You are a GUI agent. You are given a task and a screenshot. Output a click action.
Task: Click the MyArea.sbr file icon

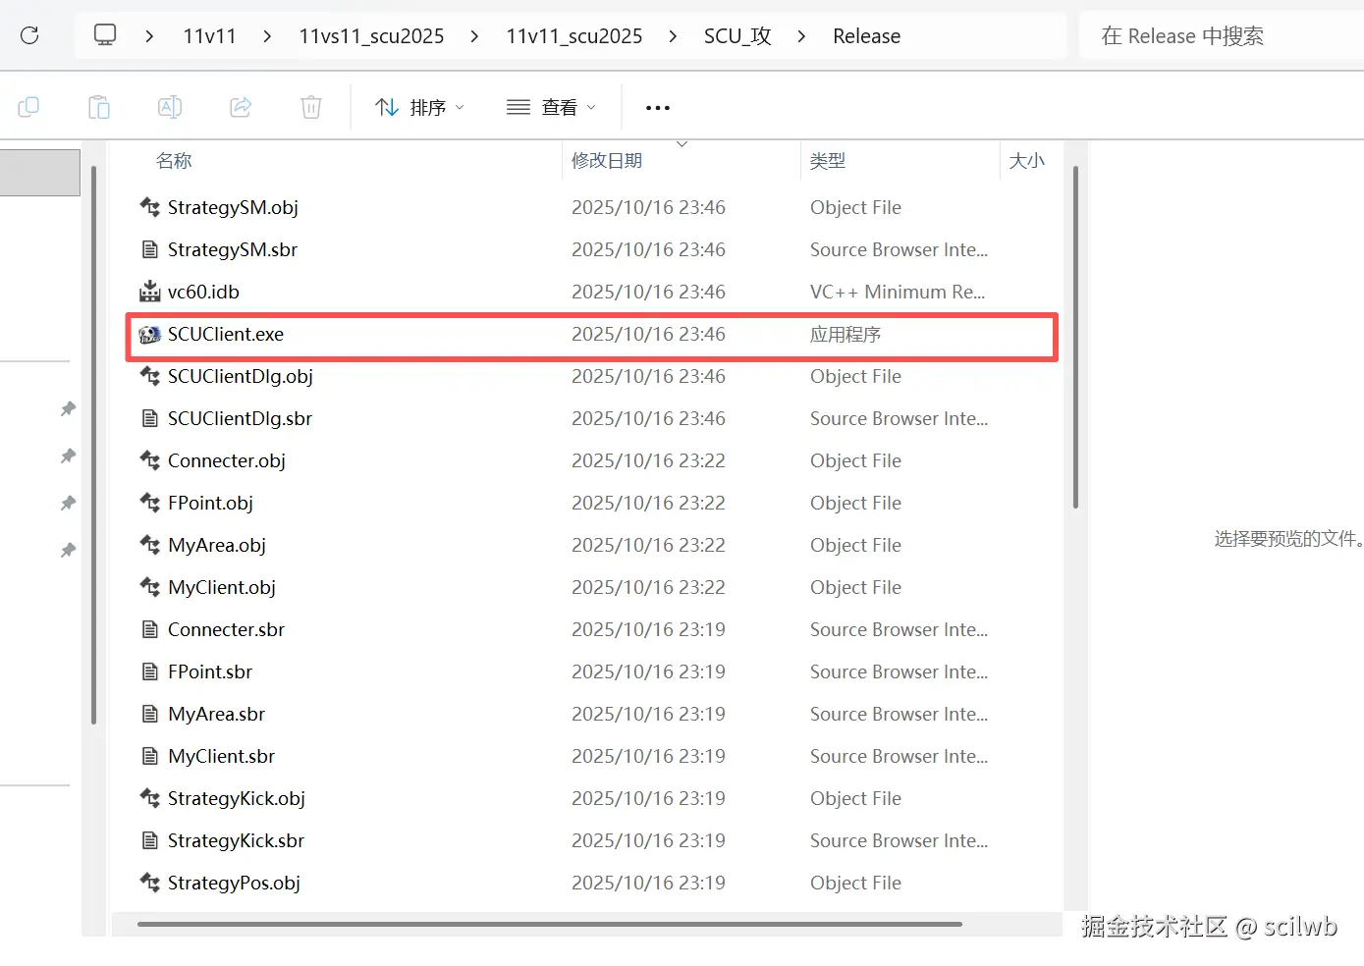pyautogui.click(x=150, y=714)
